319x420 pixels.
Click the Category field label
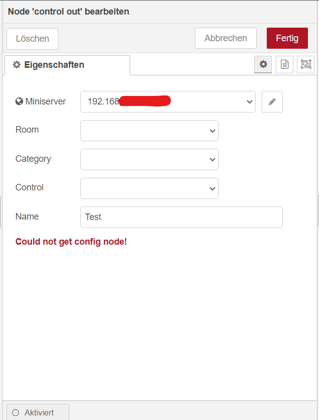33,159
